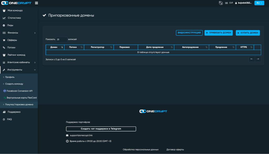Screen dimensions: 269x154
Task: Sort table by Потоки column arrows
Action: tap(81, 47)
